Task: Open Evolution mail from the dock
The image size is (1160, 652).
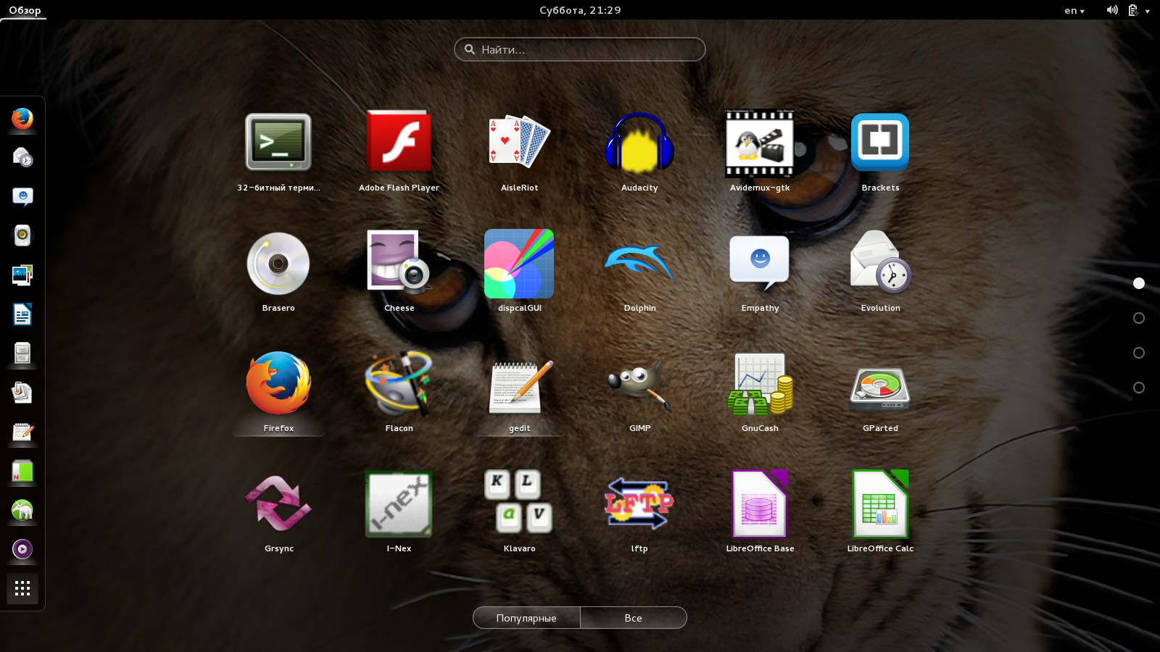Action: [22, 157]
